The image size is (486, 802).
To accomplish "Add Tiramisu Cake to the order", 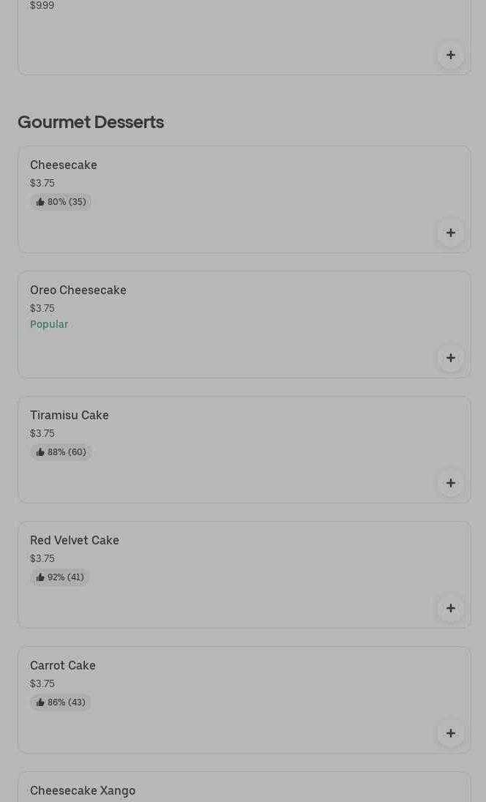I will (450, 483).
